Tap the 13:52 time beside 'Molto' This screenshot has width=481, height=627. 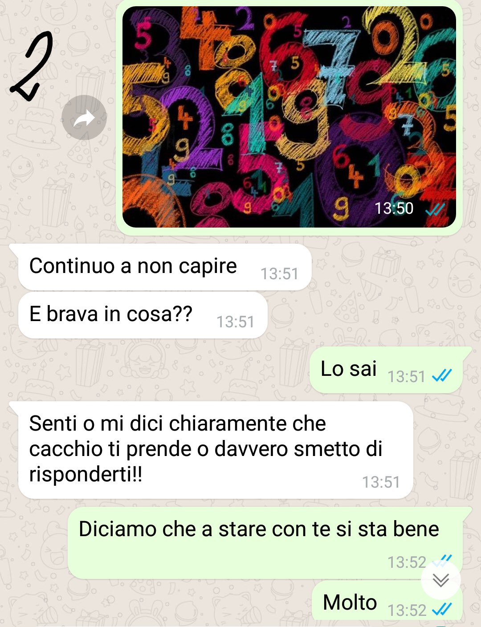[407, 610]
